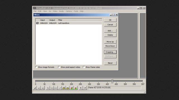Click the Stop playback button
179x100 pixels.
[x=35, y=88]
